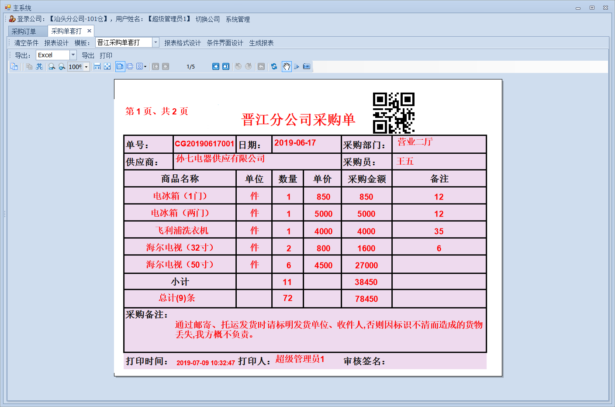The width and height of the screenshot is (615, 407).
Task: Switch to the 采购订单 tab
Action: (x=24, y=31)
